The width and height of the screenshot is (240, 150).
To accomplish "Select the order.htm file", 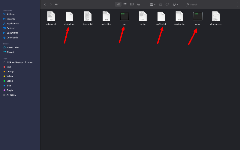I will click(x=106, y=16).
